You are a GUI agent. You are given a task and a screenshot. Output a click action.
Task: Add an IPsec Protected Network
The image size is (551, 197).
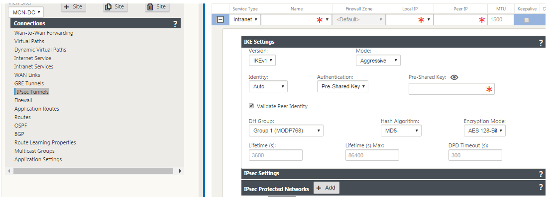(x=326, y=188)
